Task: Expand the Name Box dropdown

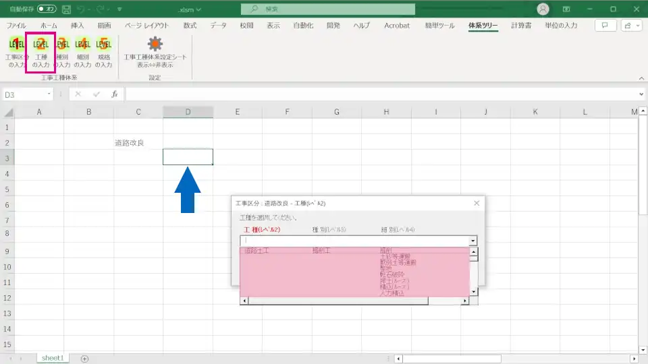Action: click(48, 94)
